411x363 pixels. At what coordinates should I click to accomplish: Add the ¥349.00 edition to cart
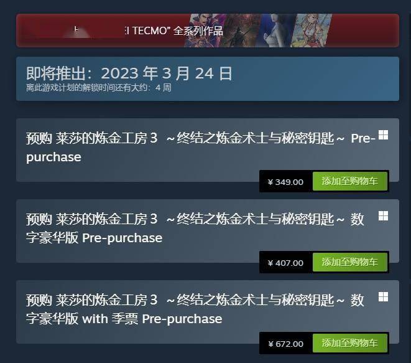[x=350, y=181]
